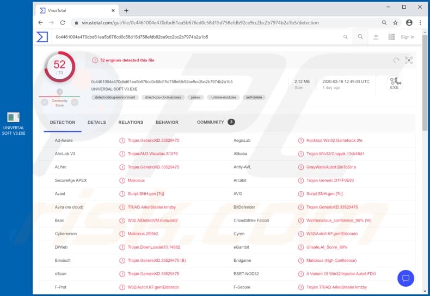Click community score downvote icon

[45, 102]
